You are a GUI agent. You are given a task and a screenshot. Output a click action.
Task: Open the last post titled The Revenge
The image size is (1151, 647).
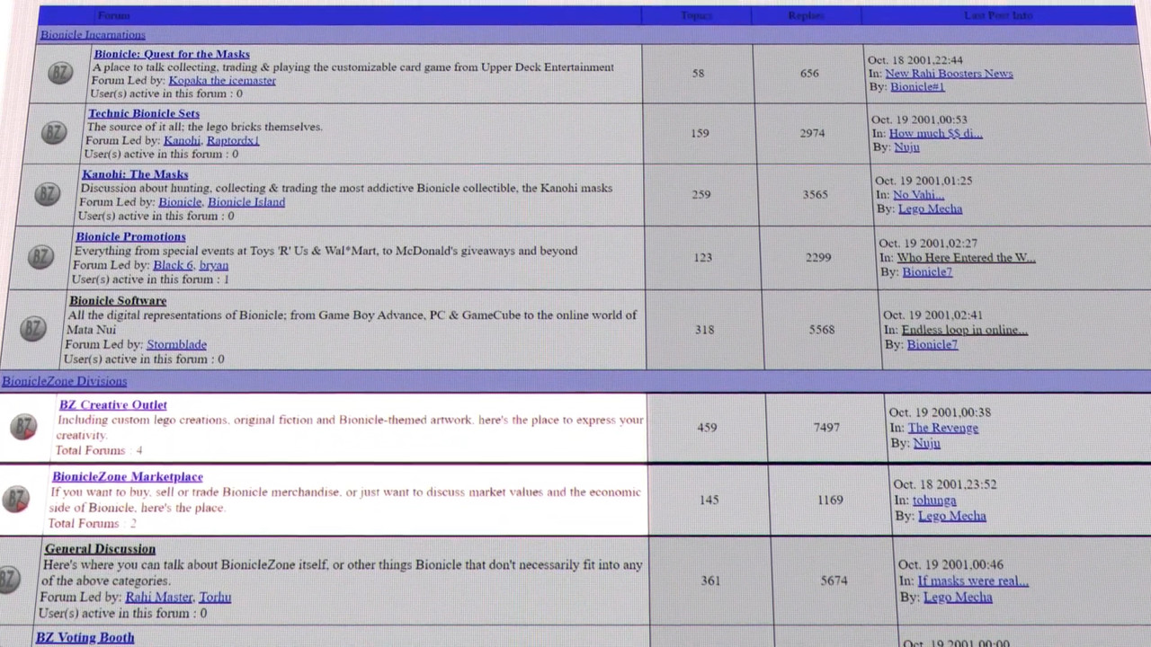coord(942,428)
